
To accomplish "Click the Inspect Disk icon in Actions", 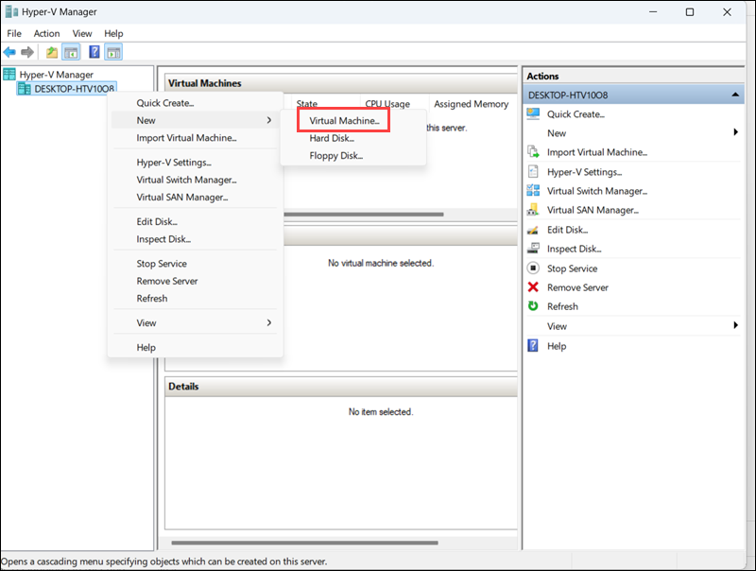I will point(533,249).
